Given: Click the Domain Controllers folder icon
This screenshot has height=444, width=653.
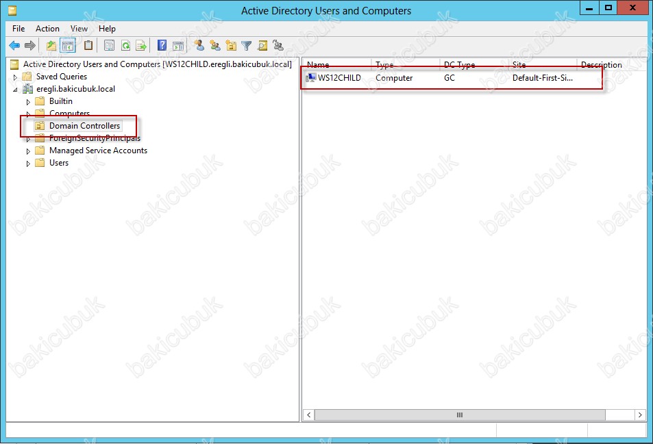Looking at the screenshot, I should click(x=40, y=126).
